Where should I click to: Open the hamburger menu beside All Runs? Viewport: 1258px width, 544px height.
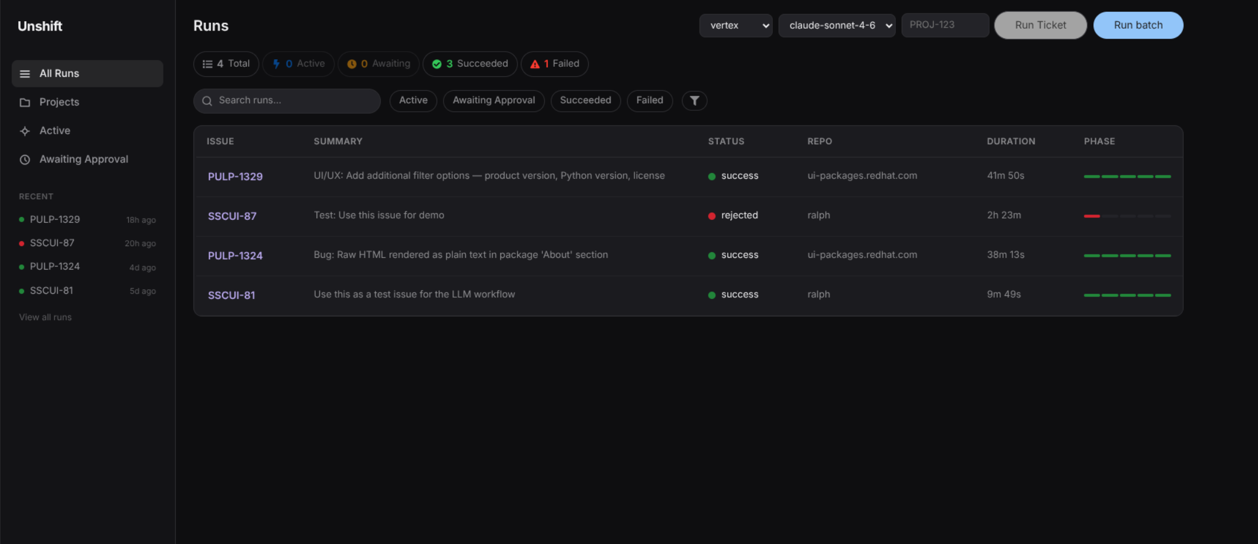coord(24,74)
